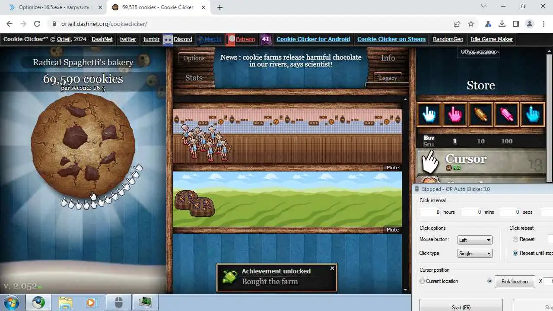Select Repeat until stopped radio button
The width and height of the screenshot is (553, 311).
click(x=515, y=253)
